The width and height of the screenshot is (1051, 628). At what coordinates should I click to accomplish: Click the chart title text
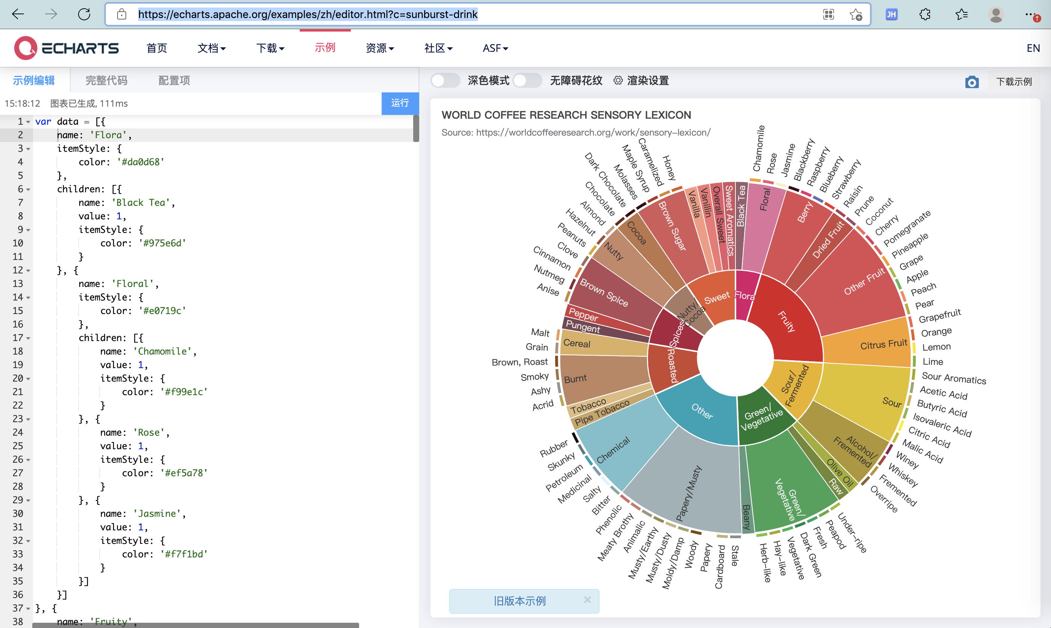(x=566, y=115)
